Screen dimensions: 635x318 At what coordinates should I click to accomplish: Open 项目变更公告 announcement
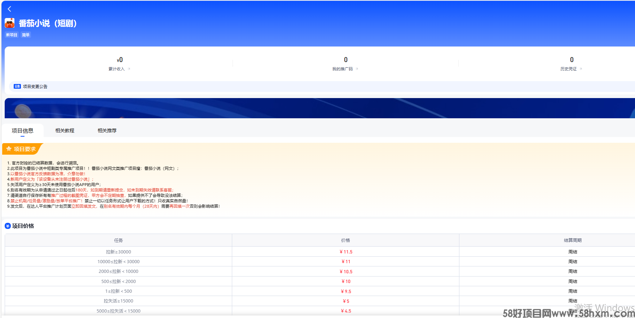(x=35, y=87)
